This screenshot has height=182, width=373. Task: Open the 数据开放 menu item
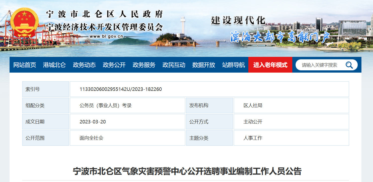[204, 65]
